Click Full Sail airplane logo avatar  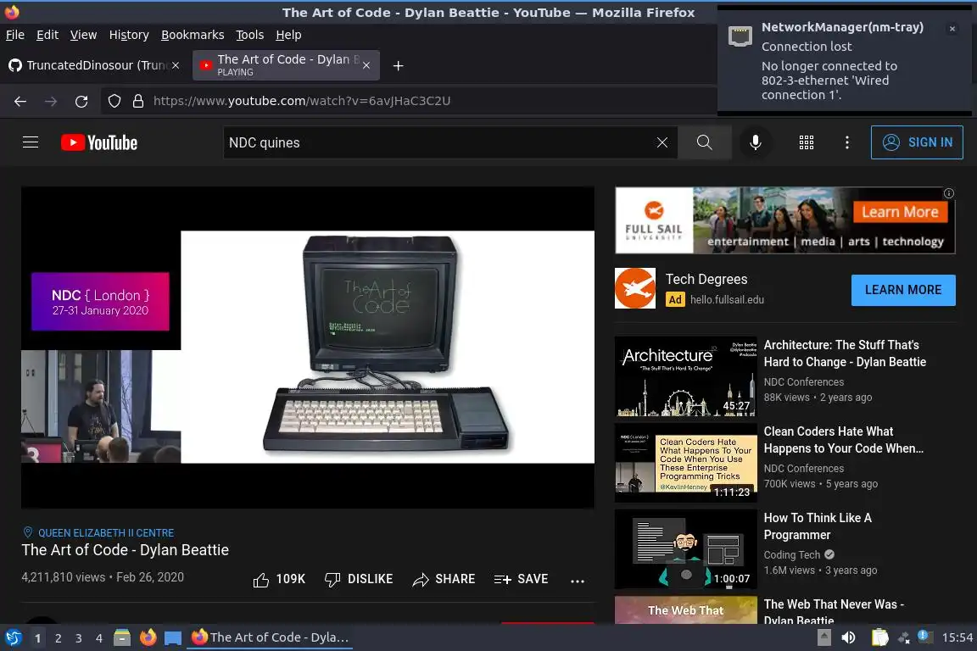pos(635,288)
